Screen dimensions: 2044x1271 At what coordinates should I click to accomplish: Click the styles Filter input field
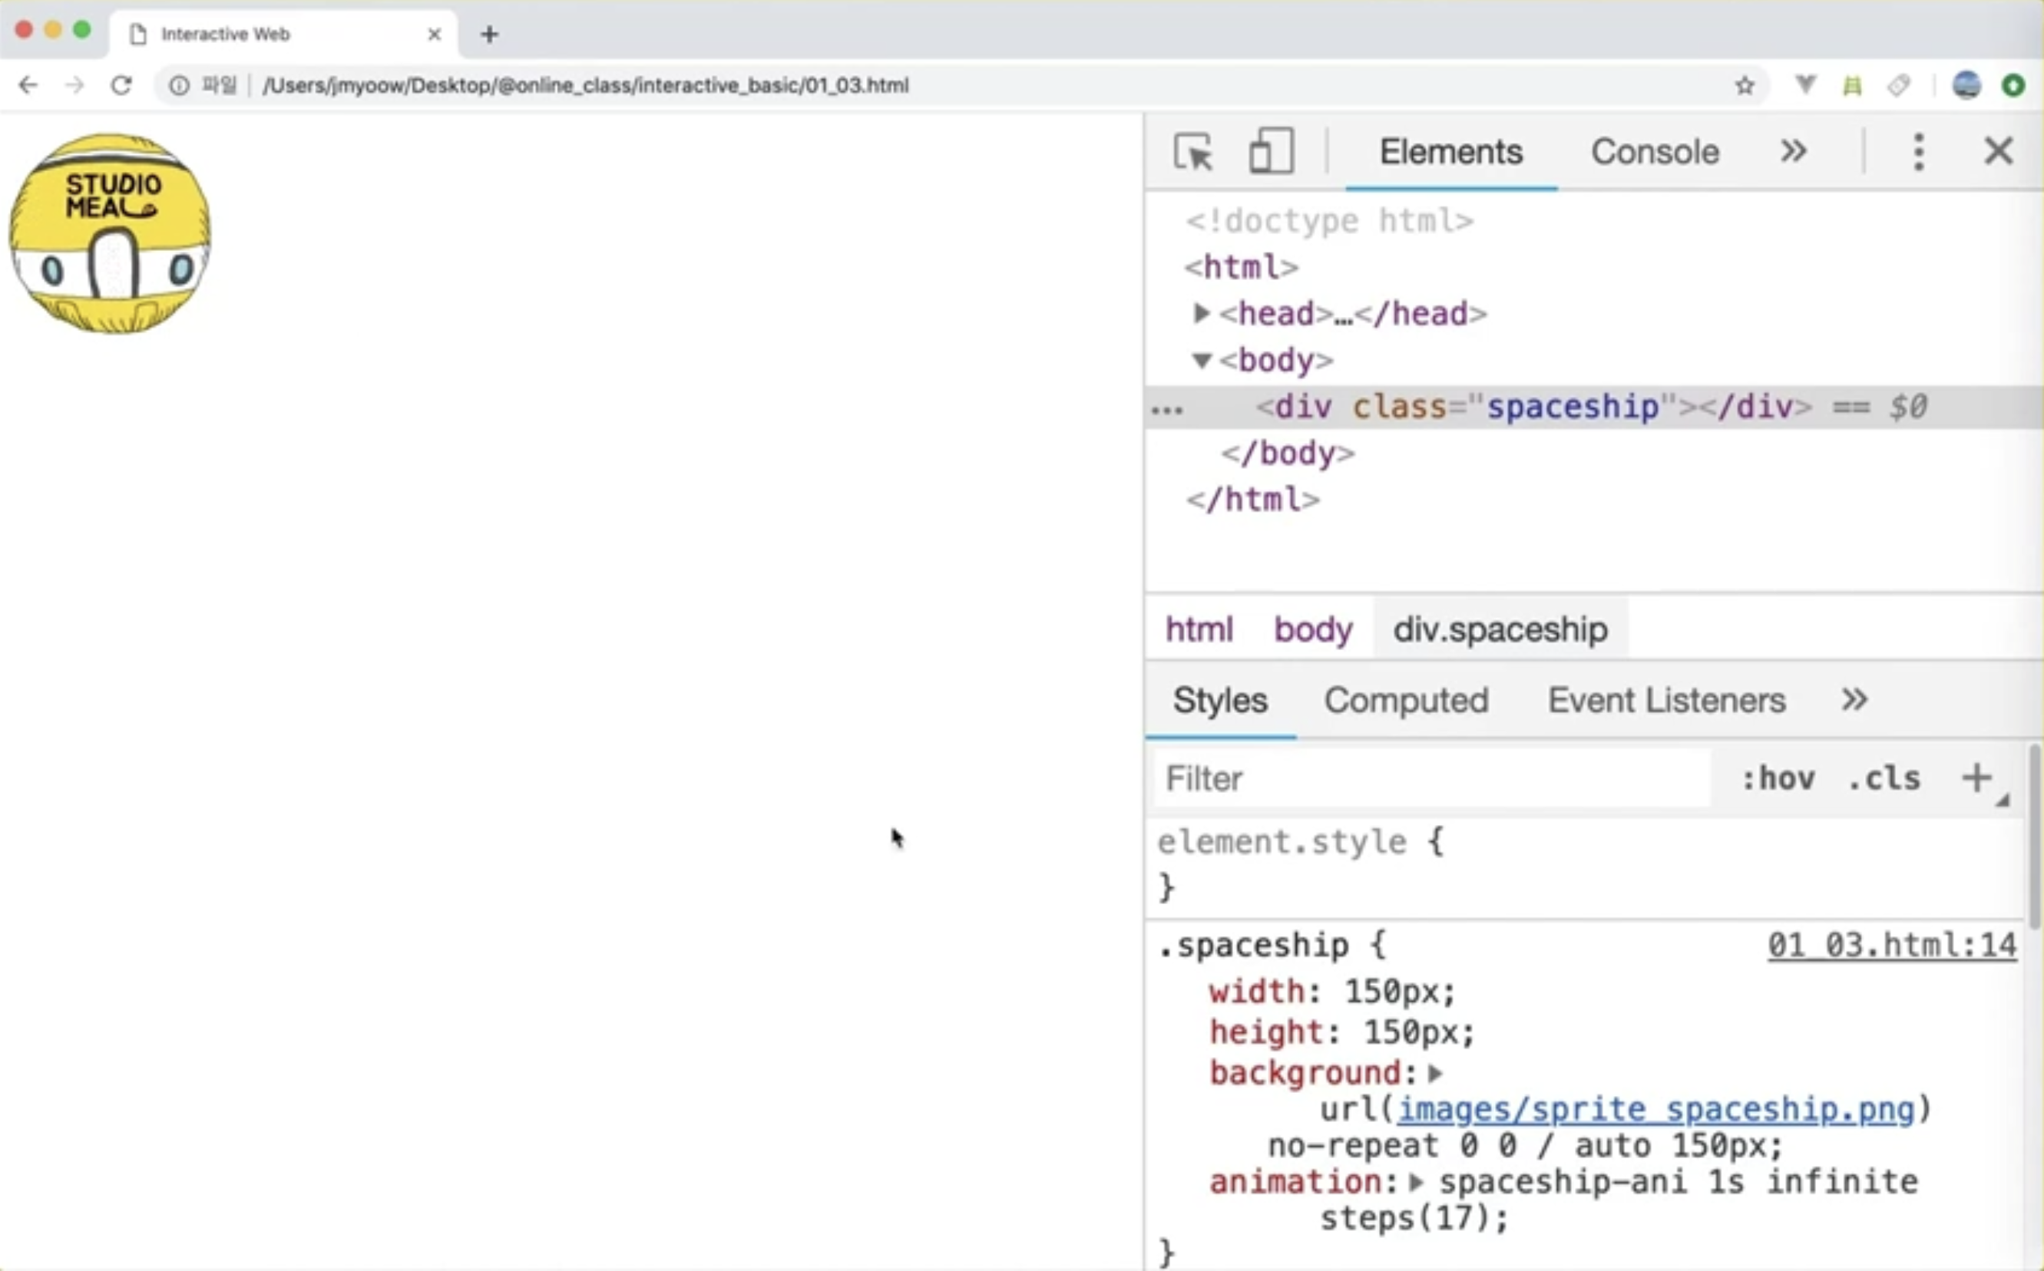[x=1430, y=778]
